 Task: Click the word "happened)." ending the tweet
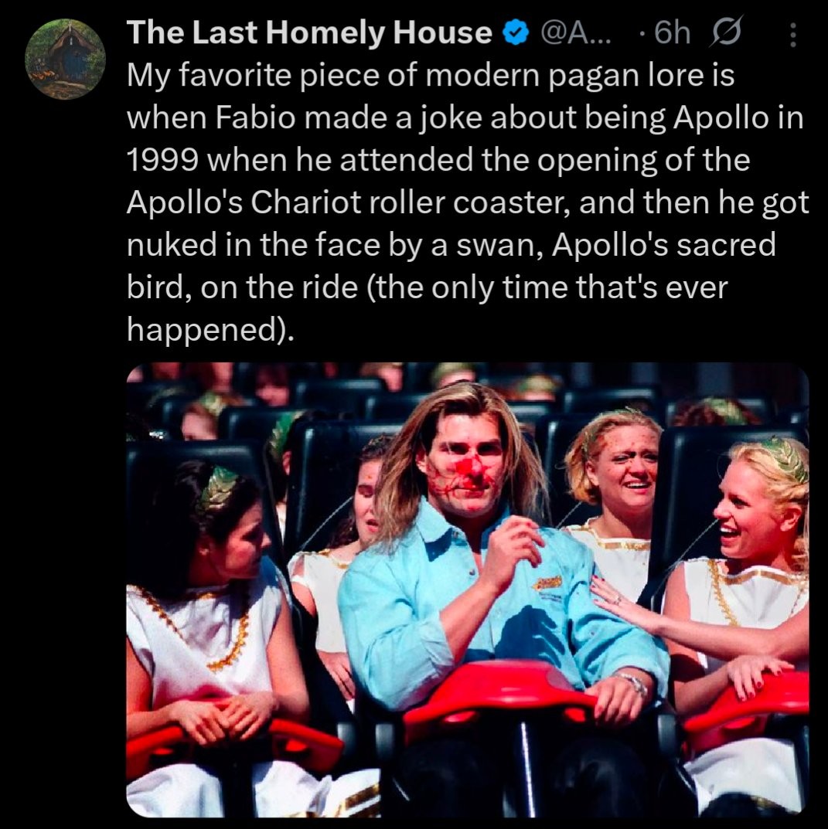pos(210,329)
